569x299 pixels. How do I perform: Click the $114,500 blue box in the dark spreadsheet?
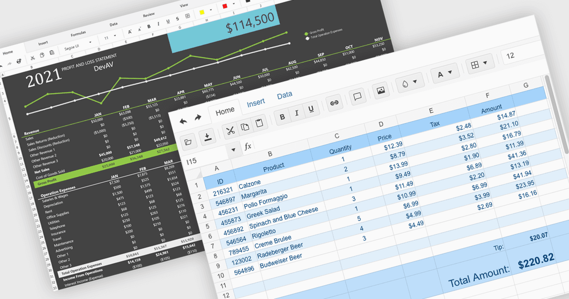tap(224, 28)
